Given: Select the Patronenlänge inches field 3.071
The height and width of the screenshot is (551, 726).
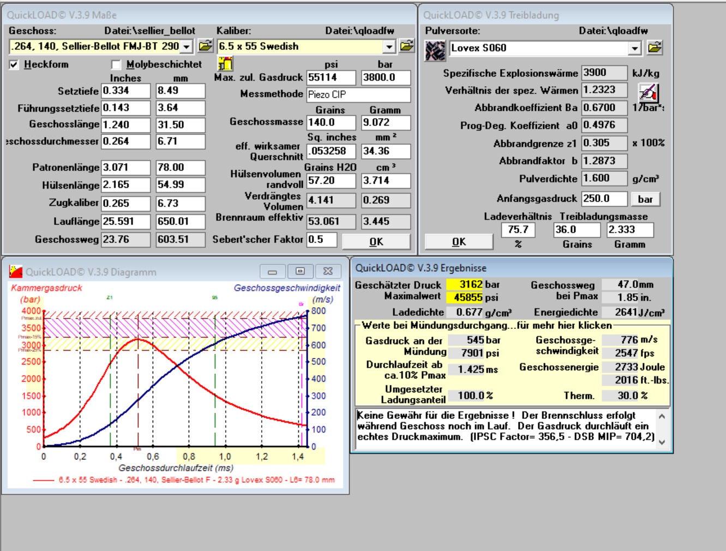Looking at the screenshot, I should (x=126, y=167).
